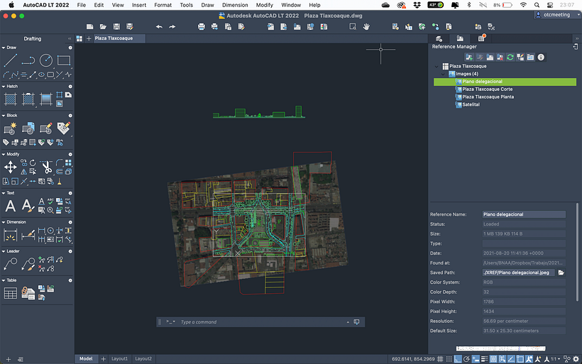The height and width of the screenshot is (364, 582).
Task: Select the Multiline Text tool
Action: [11, 206]
